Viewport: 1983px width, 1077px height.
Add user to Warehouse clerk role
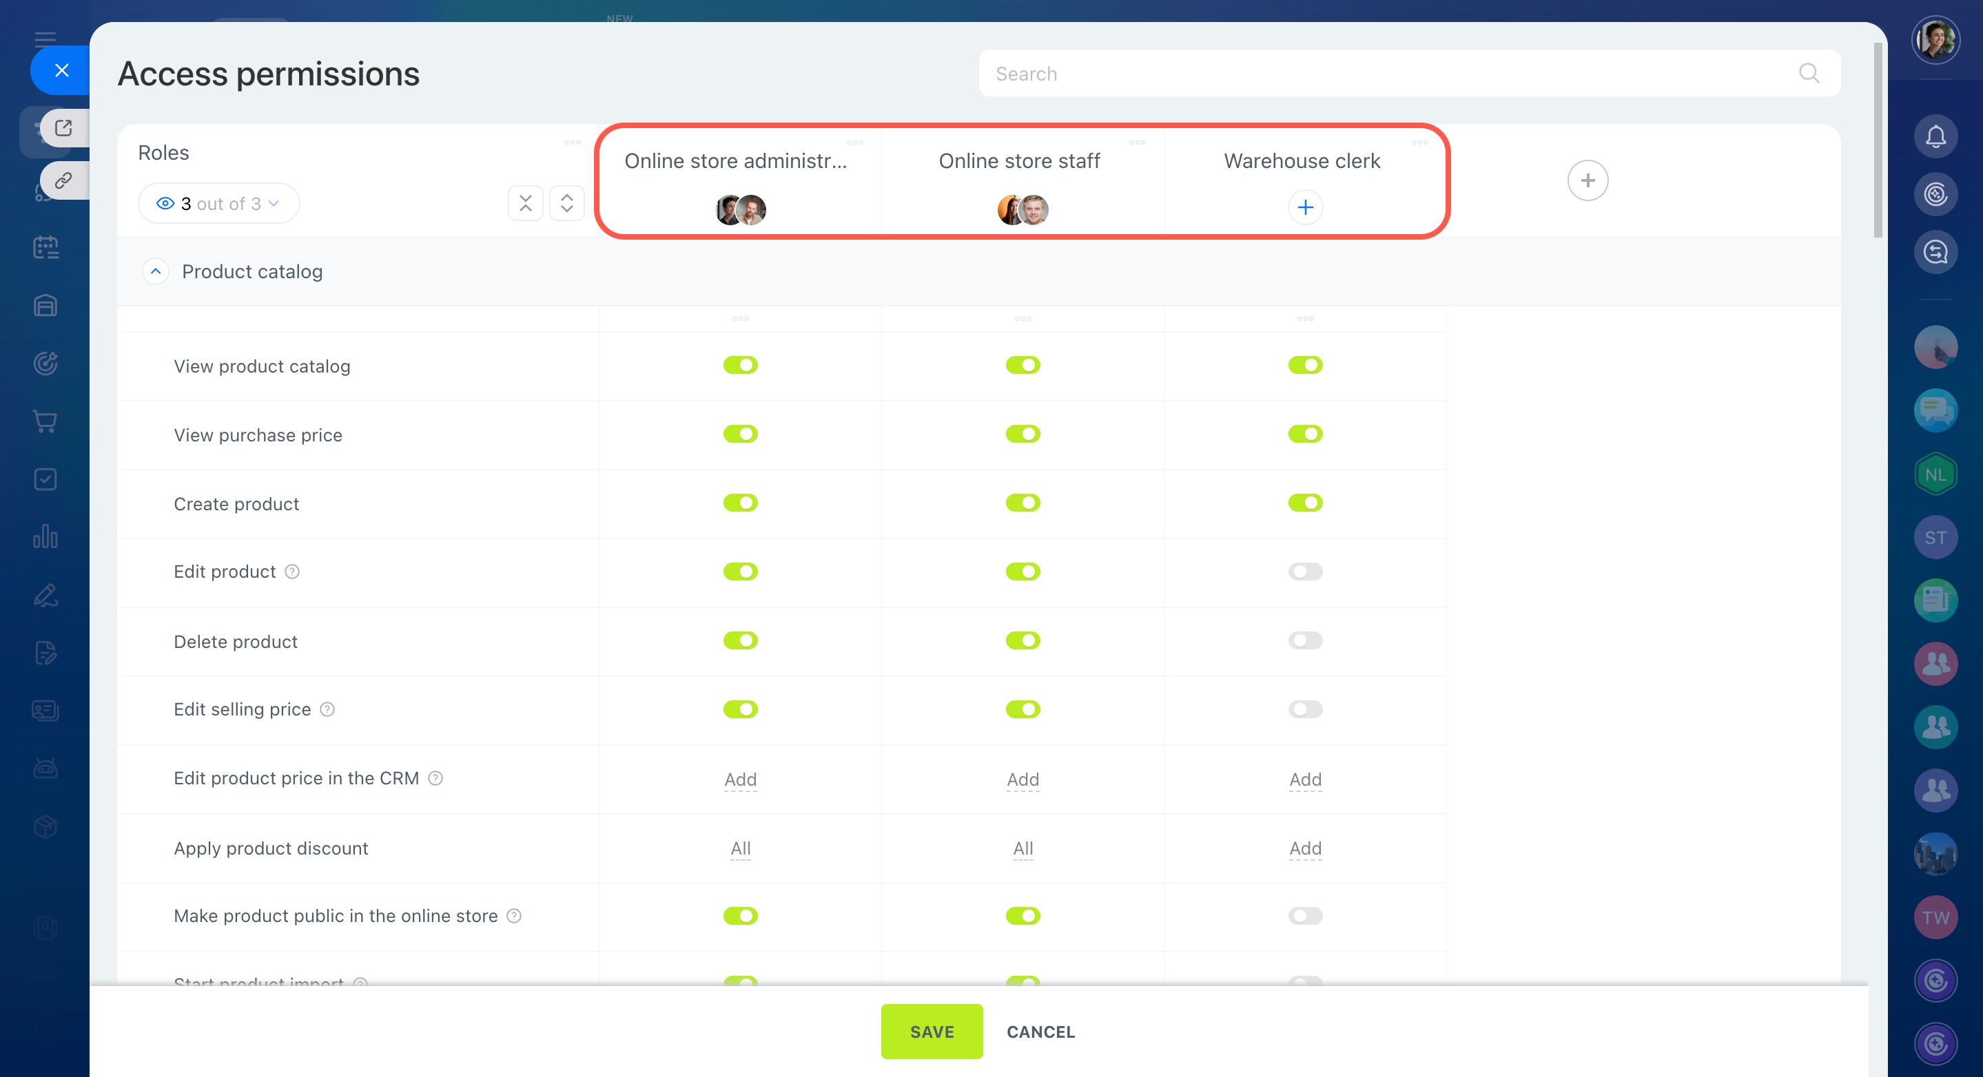point(1305,208)
